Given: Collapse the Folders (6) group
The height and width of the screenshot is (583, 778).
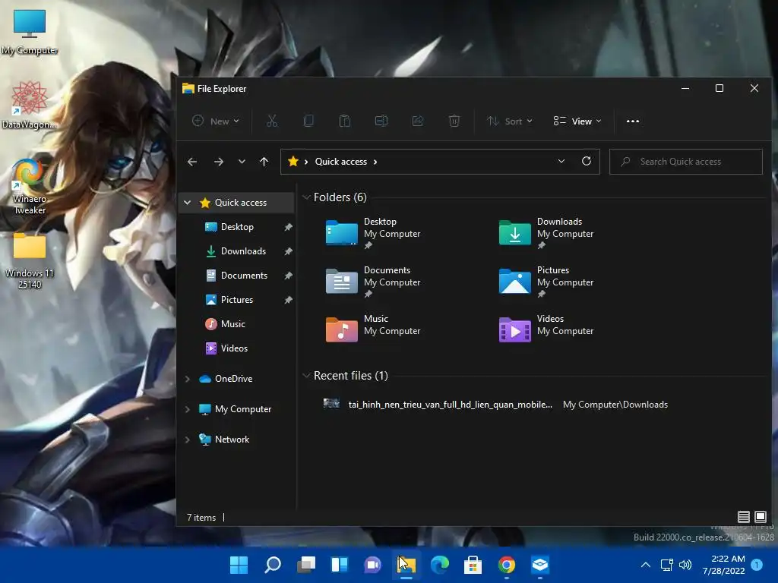Looking at the screenshot, I should click(x=306, y=197).
